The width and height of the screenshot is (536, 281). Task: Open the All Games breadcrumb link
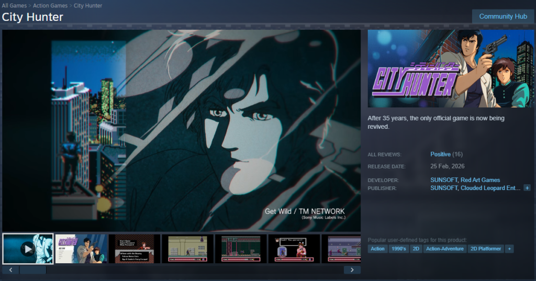(x=14, y=5)
